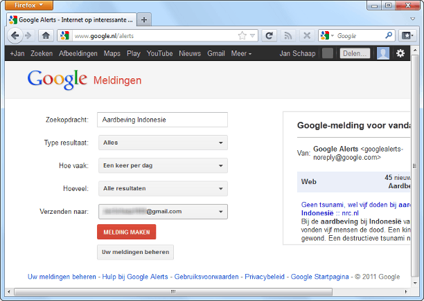Open Zoeken in the Google bar
The image size is (424, 301).
point(42,53)
